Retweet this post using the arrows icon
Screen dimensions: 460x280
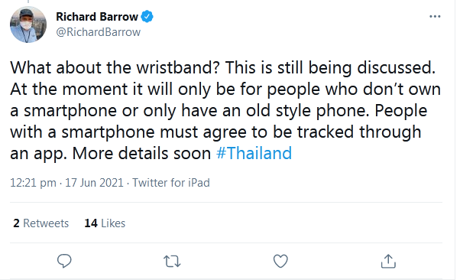click(172, 261)
